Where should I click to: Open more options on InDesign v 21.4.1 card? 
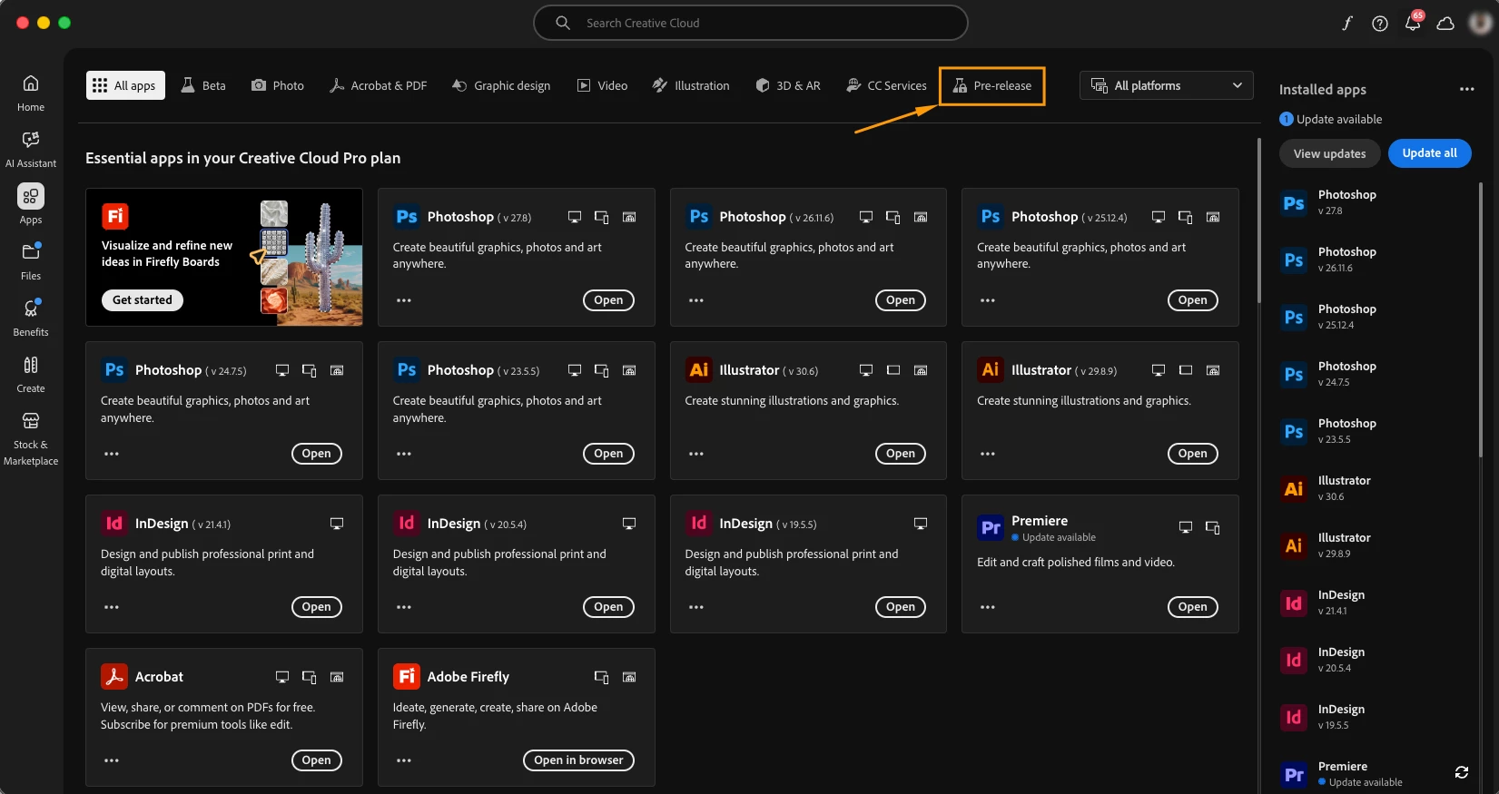pos(112,607)
